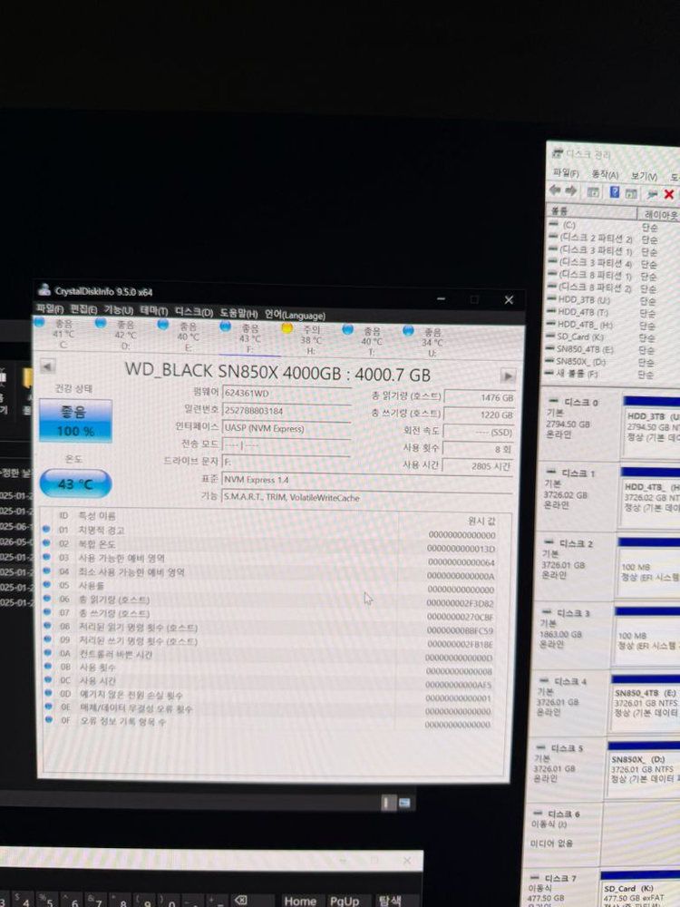Open 동작(A) menu in Disk Management

tap(605, 174)
